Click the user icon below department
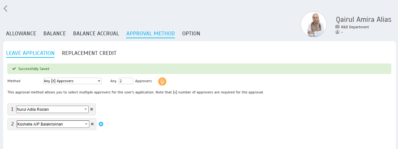 (x=337, y=32)
